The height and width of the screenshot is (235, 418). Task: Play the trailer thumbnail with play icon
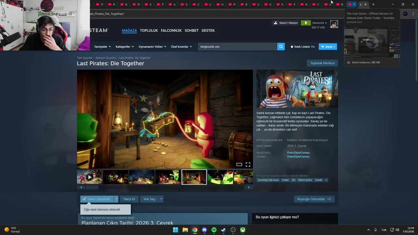tap(89, 177)
